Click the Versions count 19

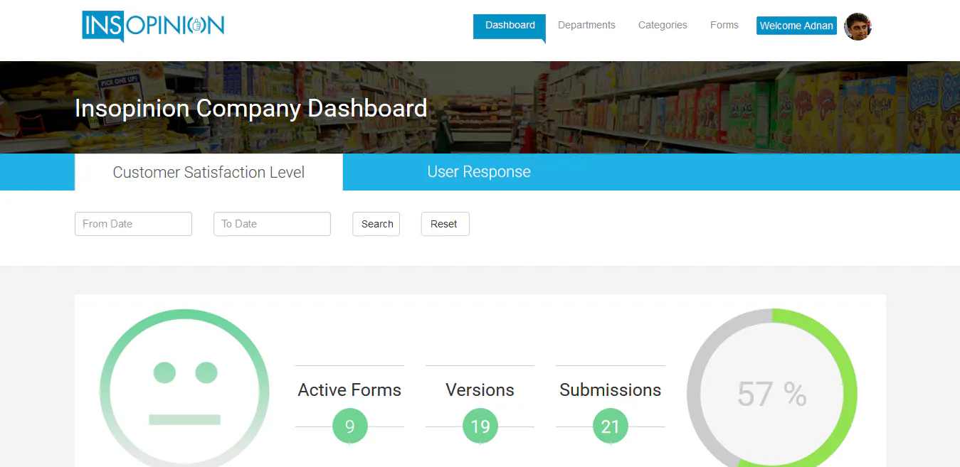pyautogui.click(x=480, y=426)
